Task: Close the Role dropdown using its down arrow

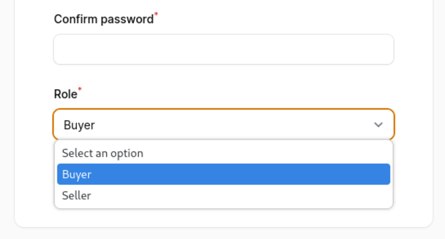Action: pos(378,125)
